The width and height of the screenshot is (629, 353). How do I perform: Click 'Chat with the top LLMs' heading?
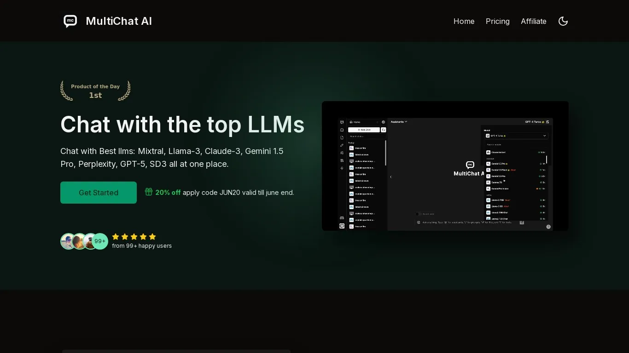tap(182, 124)
